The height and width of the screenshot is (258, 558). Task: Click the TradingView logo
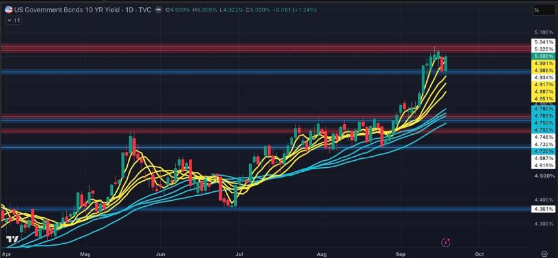[12, 239]
